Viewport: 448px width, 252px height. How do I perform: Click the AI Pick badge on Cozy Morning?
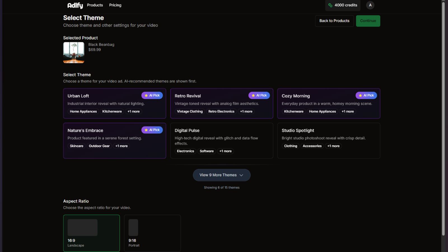366,95
